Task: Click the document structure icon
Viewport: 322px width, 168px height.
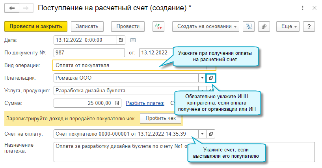Action: 249,26
